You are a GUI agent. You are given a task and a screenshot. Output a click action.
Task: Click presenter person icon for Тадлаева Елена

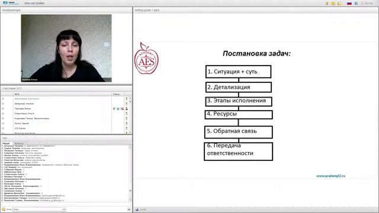tap(126, 109)
